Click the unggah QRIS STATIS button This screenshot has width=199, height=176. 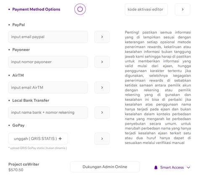[38, 139]
